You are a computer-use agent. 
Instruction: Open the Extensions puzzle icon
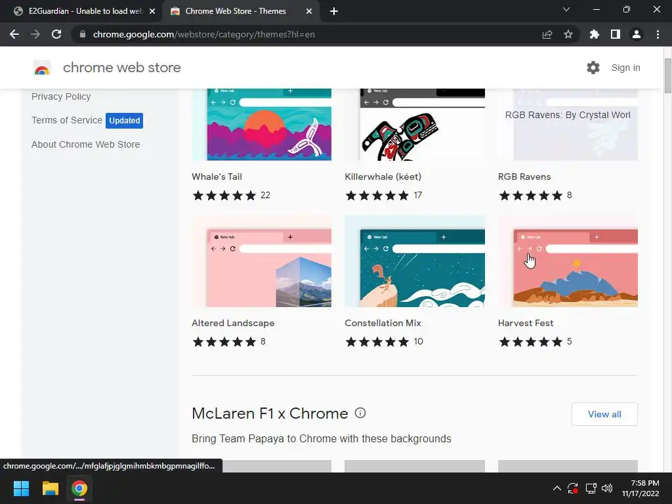(x=594, y=34)
